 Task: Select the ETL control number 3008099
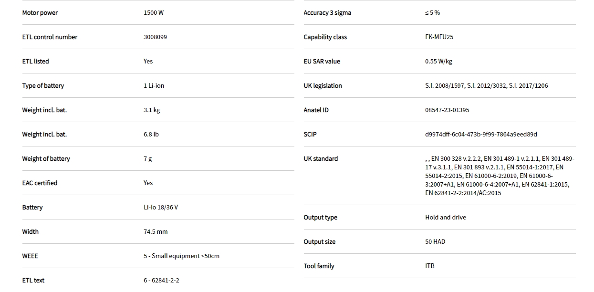point(155,37)
